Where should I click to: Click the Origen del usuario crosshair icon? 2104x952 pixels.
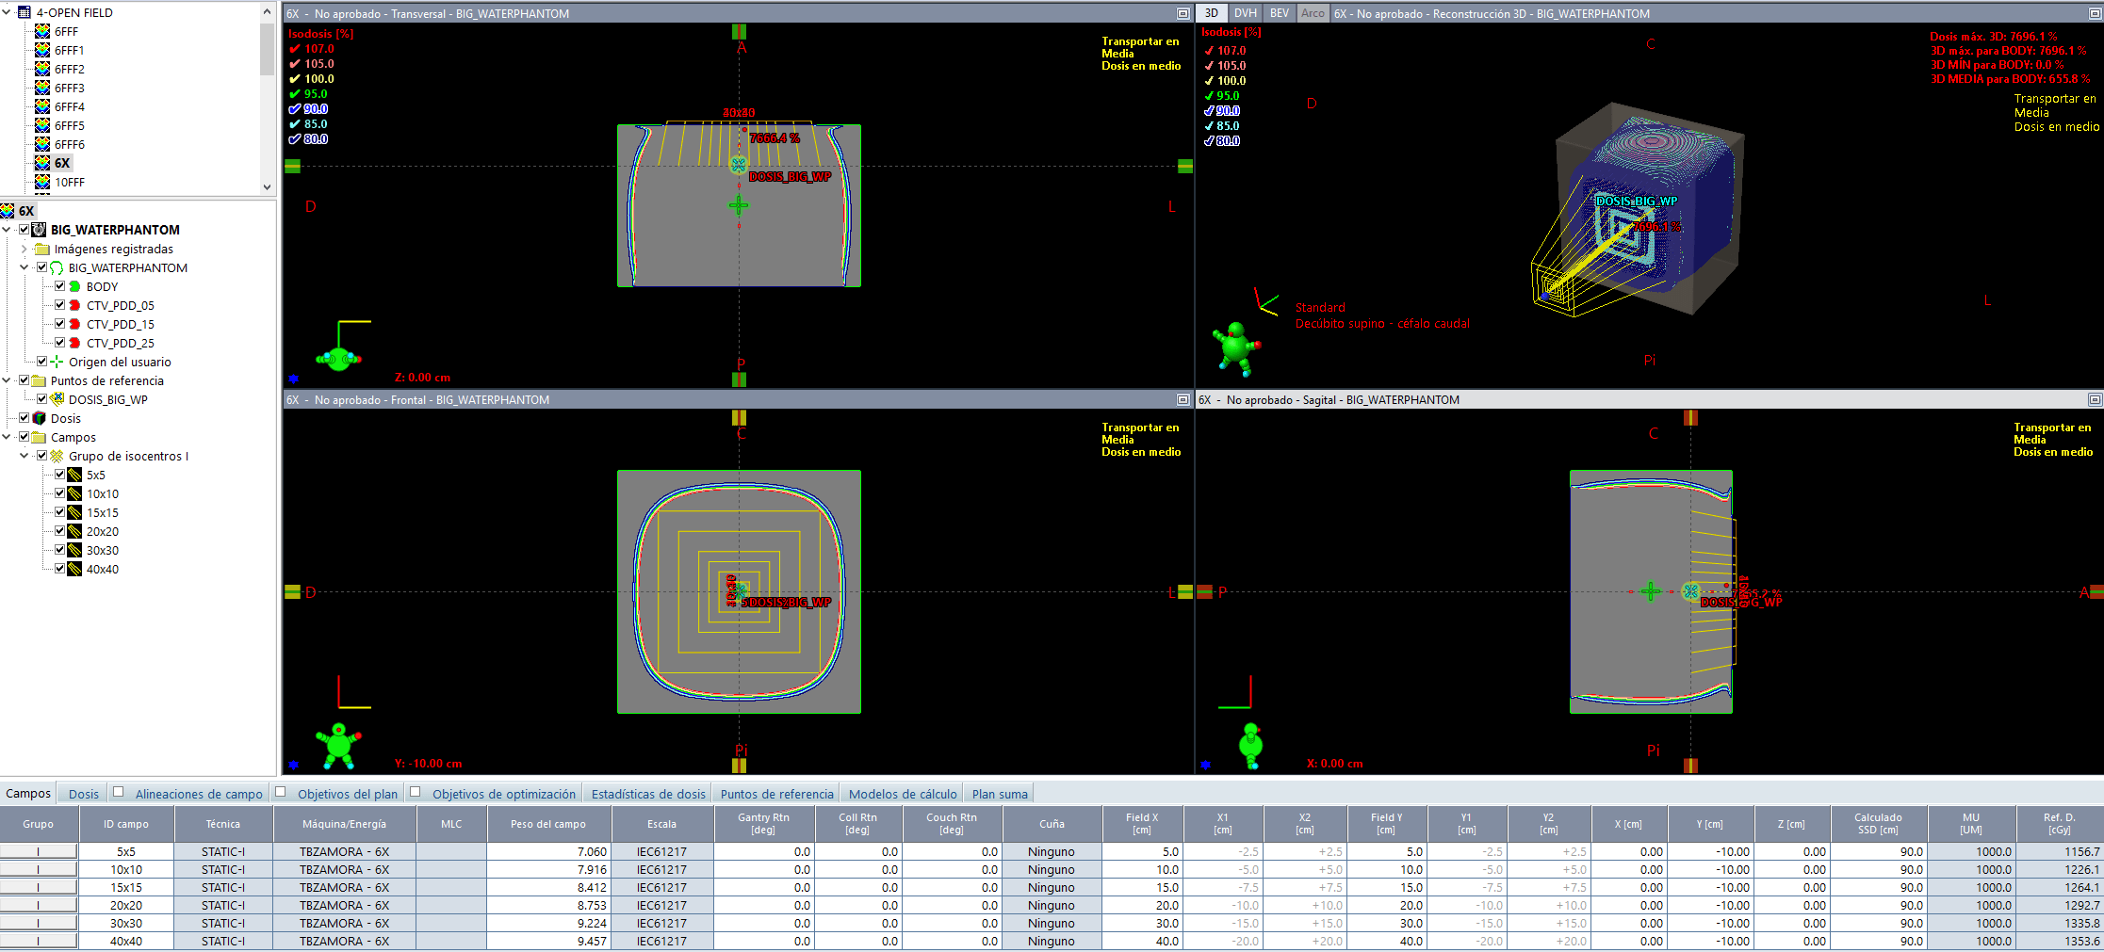click(57, 362)
